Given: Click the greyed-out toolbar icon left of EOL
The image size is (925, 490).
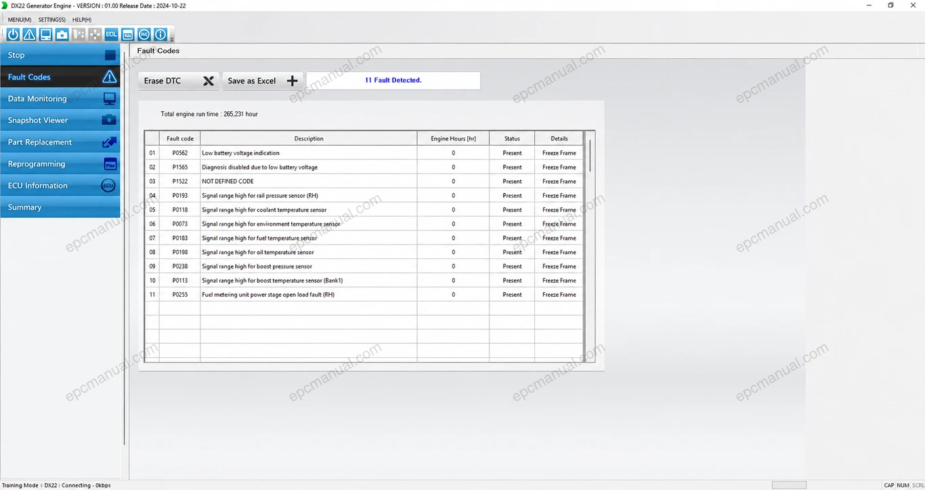Looking at the screenshot, I should pyautogui.click(x=95, y=34).
